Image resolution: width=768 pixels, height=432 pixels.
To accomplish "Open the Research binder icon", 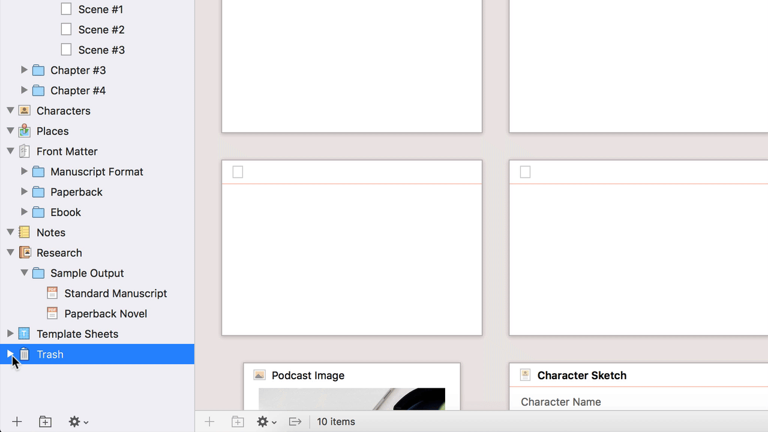I will [24, 253].
